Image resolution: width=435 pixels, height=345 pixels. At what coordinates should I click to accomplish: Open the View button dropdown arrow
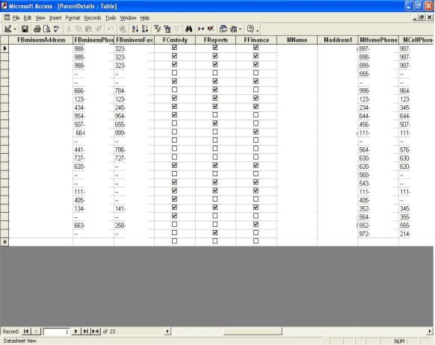15,29
